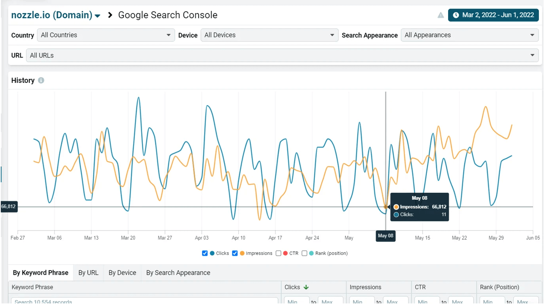Expand the Search Appearance dropdown
Image resolution: width=546 pixels, height=305 pixels.
point(469,35)
